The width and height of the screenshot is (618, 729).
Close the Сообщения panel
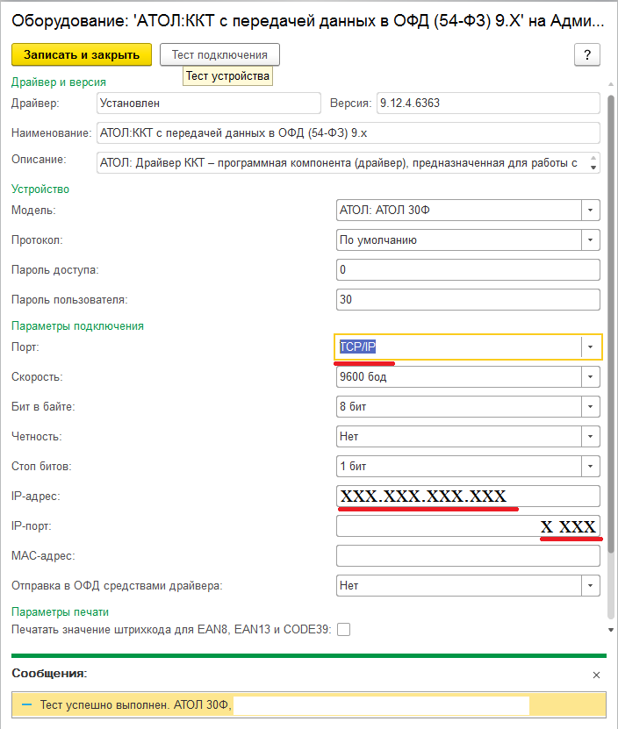(x=596, y=675)
